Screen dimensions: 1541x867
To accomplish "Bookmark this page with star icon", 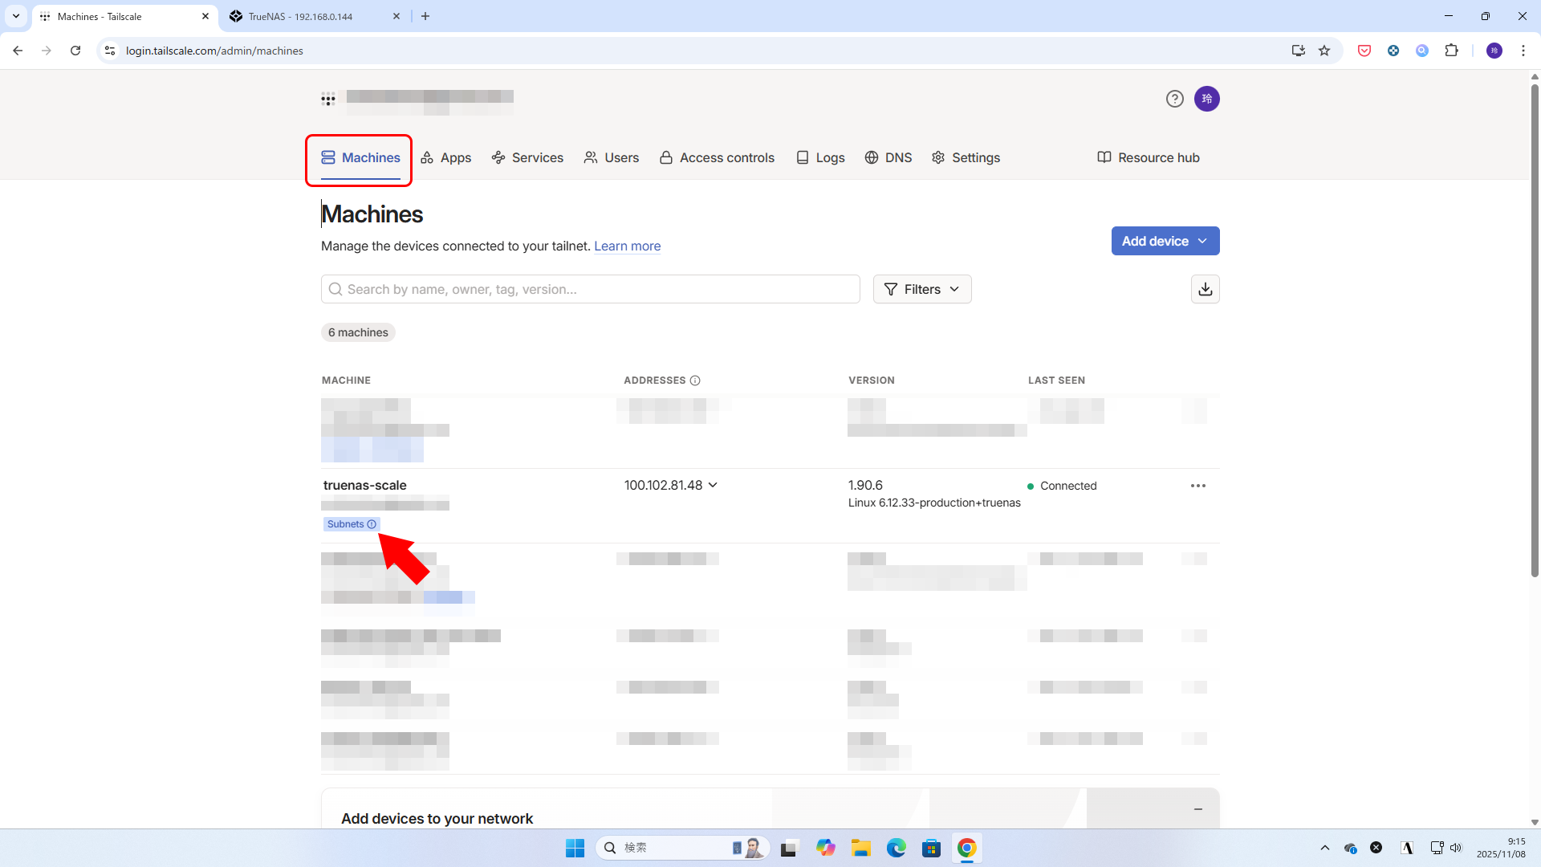I will [1324, 51].
